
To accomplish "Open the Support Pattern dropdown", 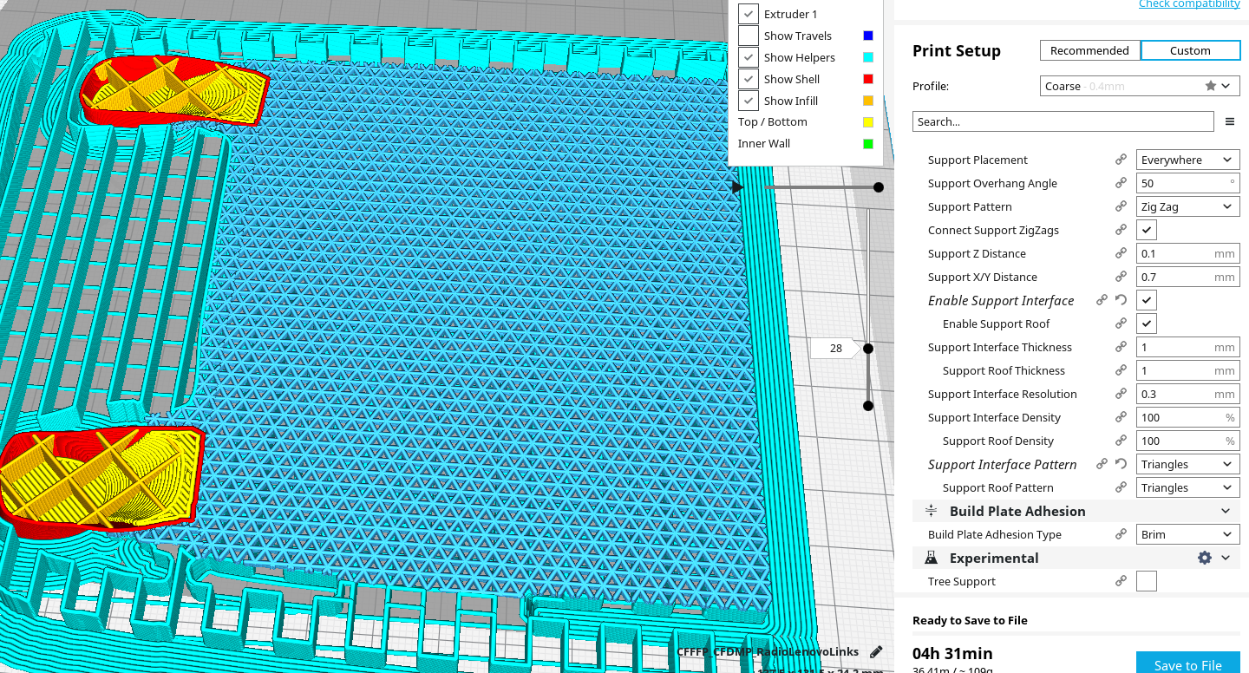I will [x=1187, y=206].
